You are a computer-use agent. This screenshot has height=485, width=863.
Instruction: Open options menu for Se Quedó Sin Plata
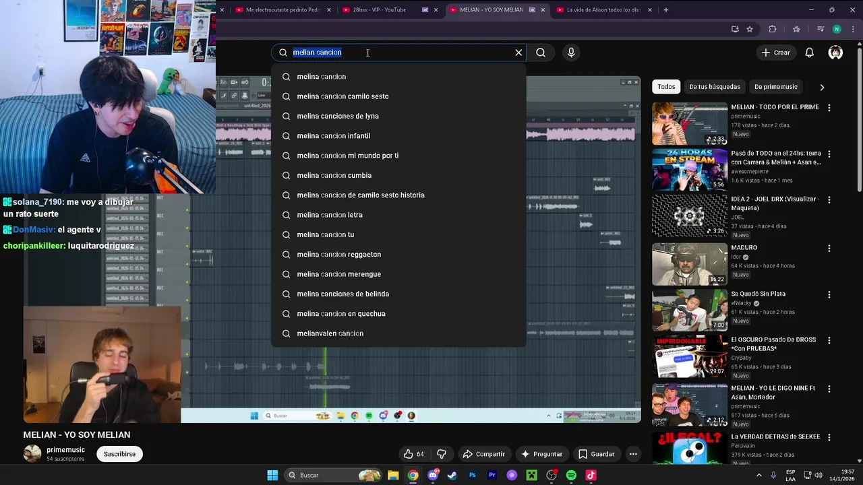[x=829, y=294]
